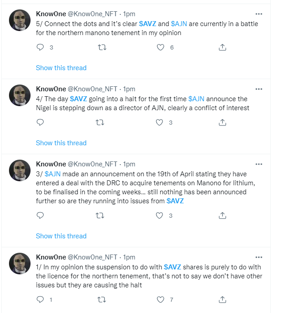
Task: Share the 5/ Connect the dots tweet
Action: click(x=222, y=47)
